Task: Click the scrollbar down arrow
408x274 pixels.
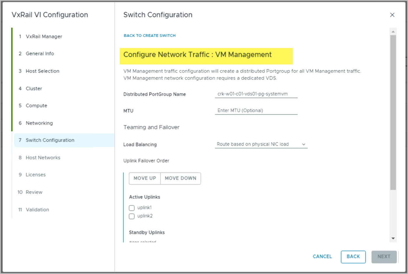Action: click(393, 238)
